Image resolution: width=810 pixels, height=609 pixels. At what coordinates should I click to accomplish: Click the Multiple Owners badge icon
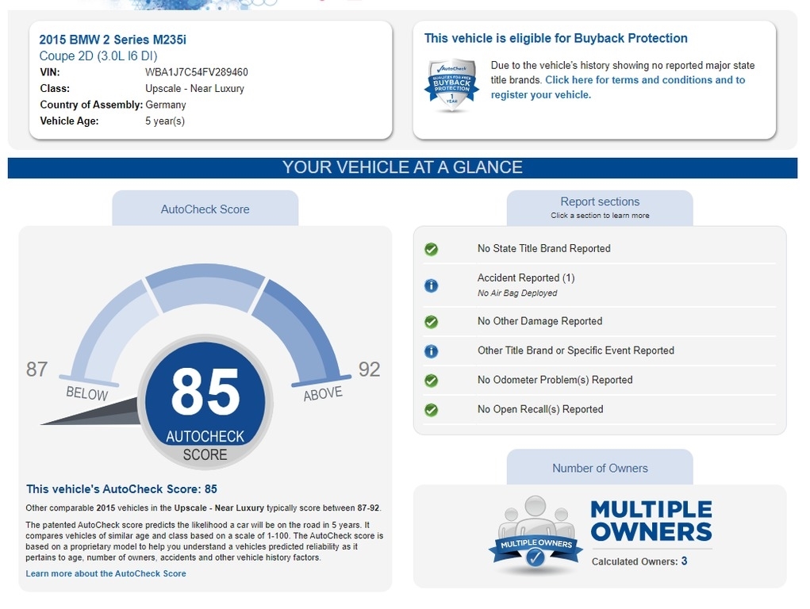pyautogui.click(x=536, y=535)
